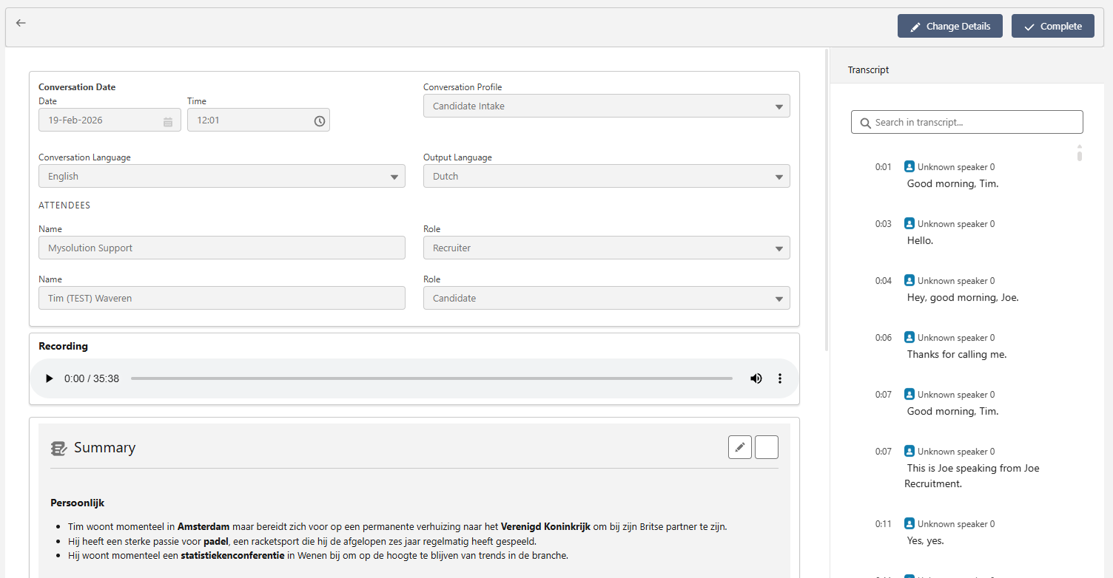Screen dimensions: 1113x578
Task: Click the checkmark icon on the Complete button
Action: [1028, 25]
